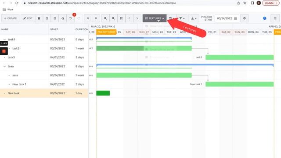281x158 pixels.
Task: Collapse the task1 group
Action: [x=5, y=39]
